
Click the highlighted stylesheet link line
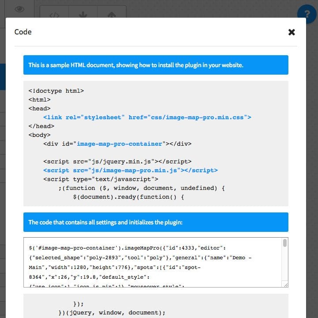point(147,117)
